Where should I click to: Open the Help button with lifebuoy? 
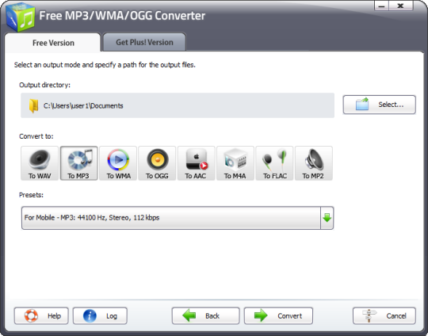tap(41, 316)
